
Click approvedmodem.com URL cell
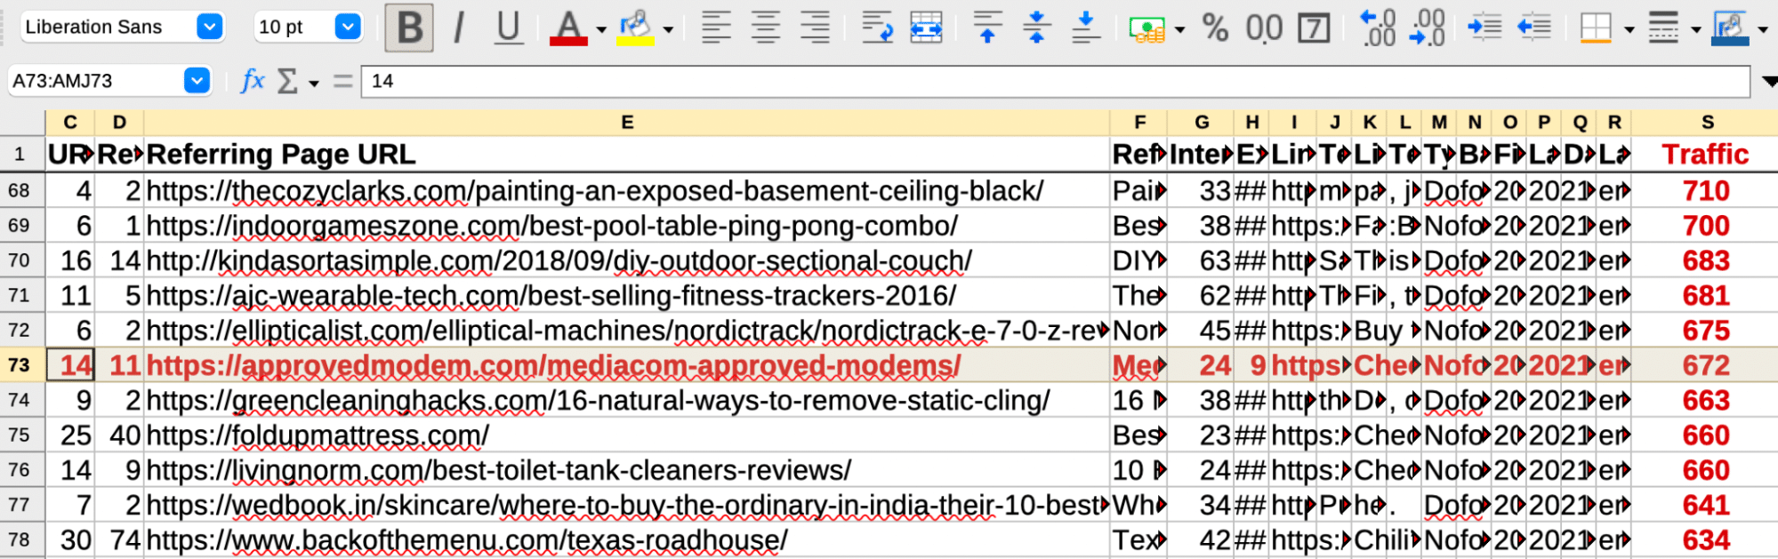627,365
